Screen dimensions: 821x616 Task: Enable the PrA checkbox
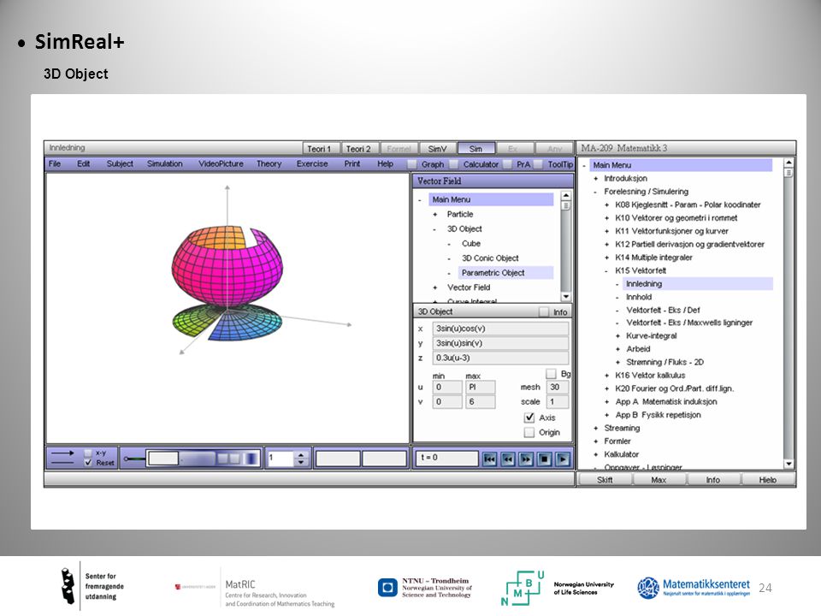[507, 164]
